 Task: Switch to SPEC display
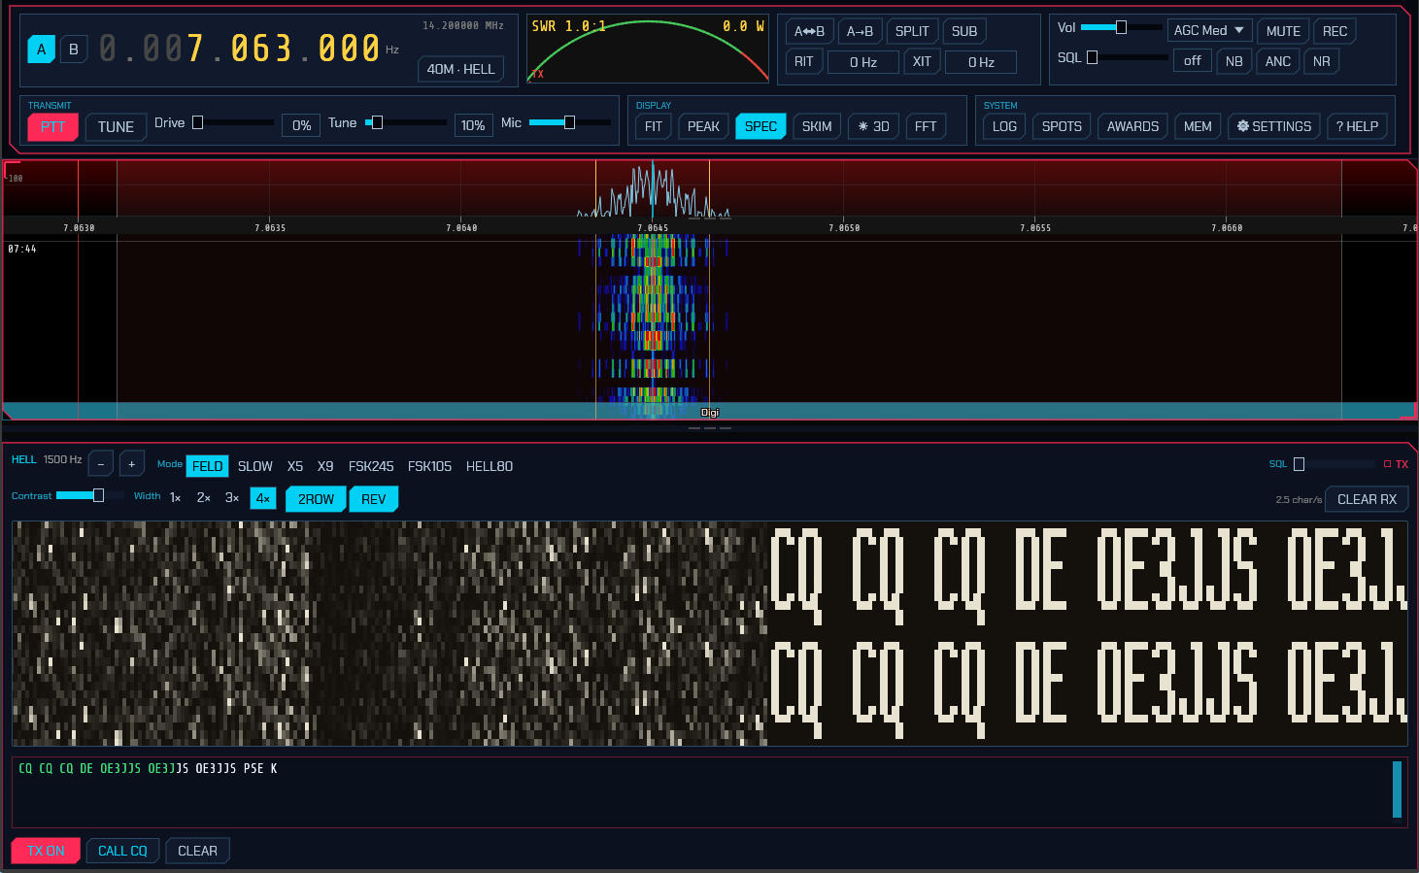pos(760,126)
